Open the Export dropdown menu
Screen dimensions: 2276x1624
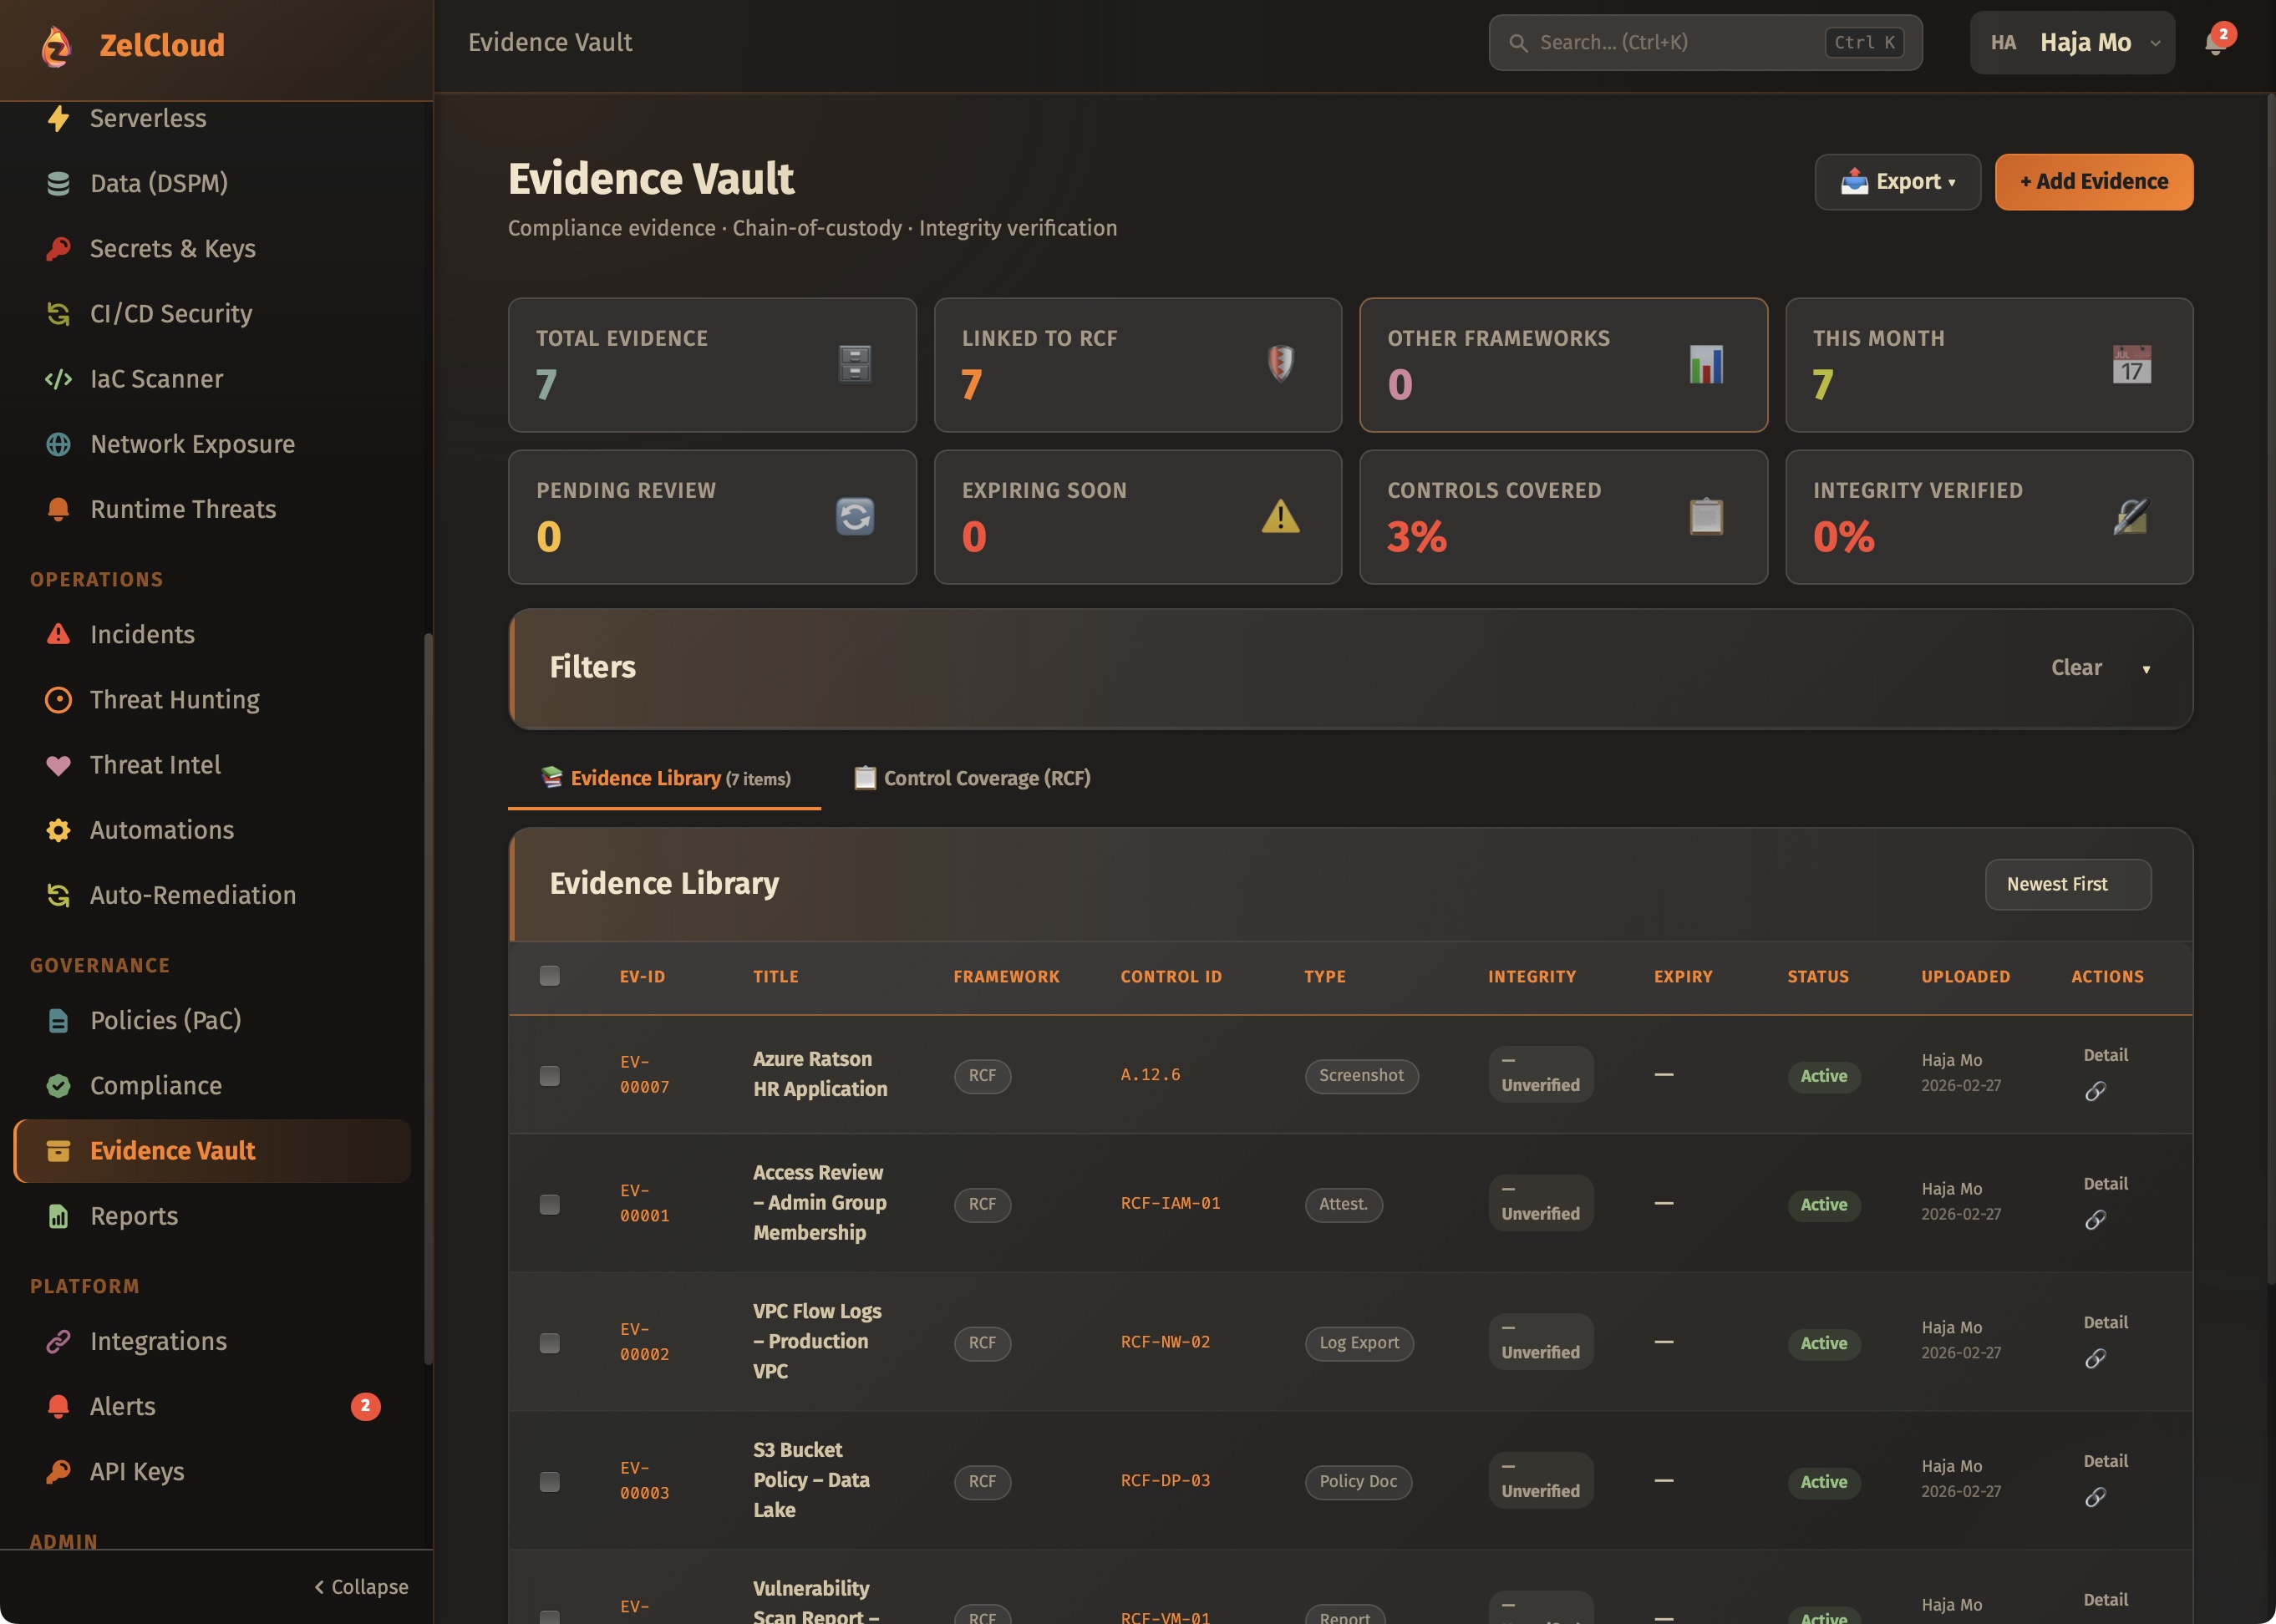(1897, 182)
